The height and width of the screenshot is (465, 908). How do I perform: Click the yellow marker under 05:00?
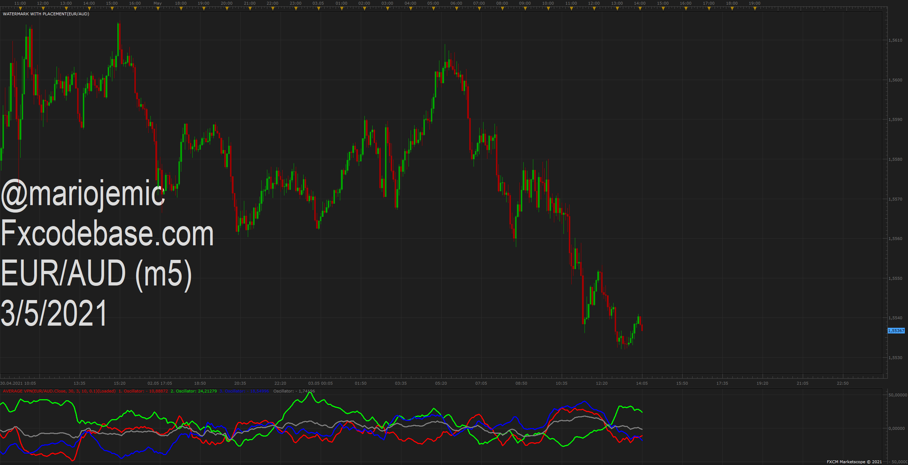433,9
